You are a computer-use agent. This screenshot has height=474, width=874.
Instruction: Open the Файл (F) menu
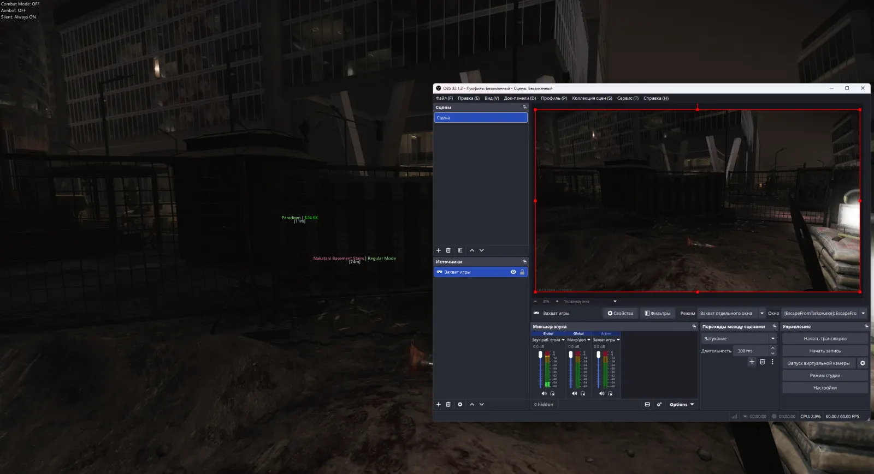point(444,98)
